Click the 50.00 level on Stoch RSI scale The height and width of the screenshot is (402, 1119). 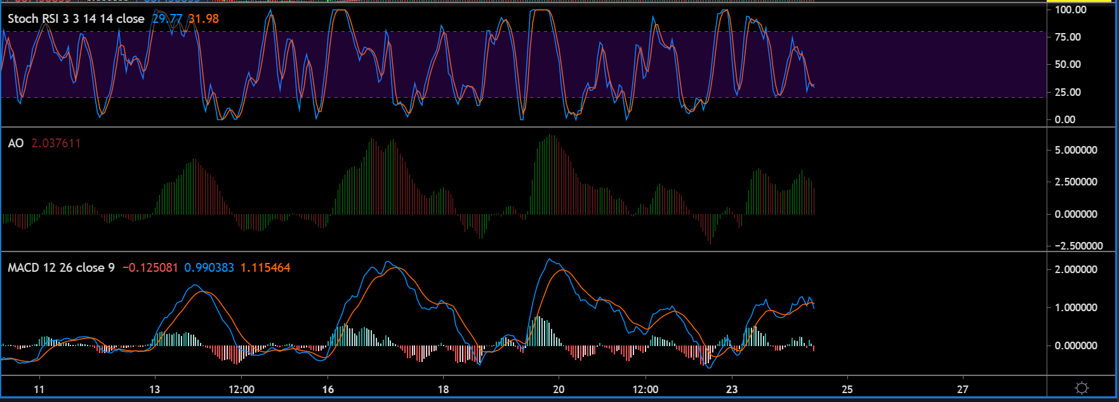click(1068, 64)
